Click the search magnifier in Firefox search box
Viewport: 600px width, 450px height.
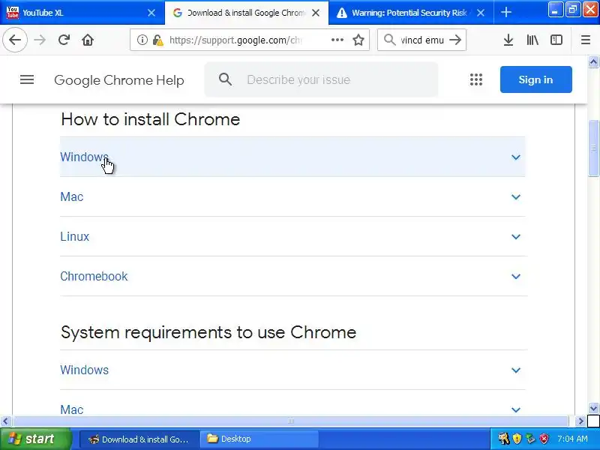389,40
